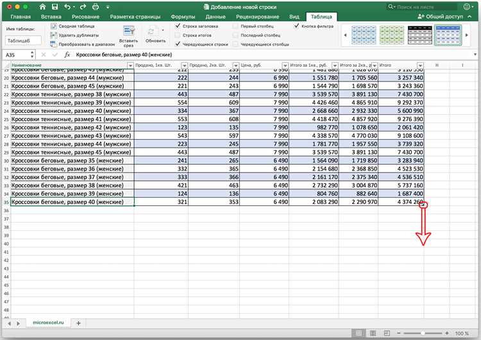Toggle Последний столбец checkbox
This screenshot has height=340, width=481.
(x=235, y=35)
